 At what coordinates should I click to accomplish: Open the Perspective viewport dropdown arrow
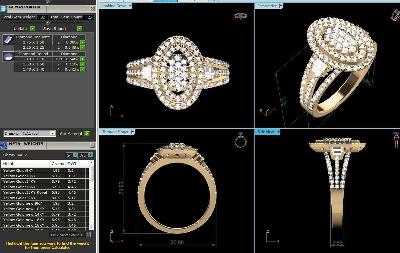coord(281,6)
